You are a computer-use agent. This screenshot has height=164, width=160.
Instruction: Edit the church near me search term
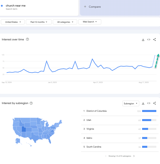pyautogui.click(x=16, y=6)
